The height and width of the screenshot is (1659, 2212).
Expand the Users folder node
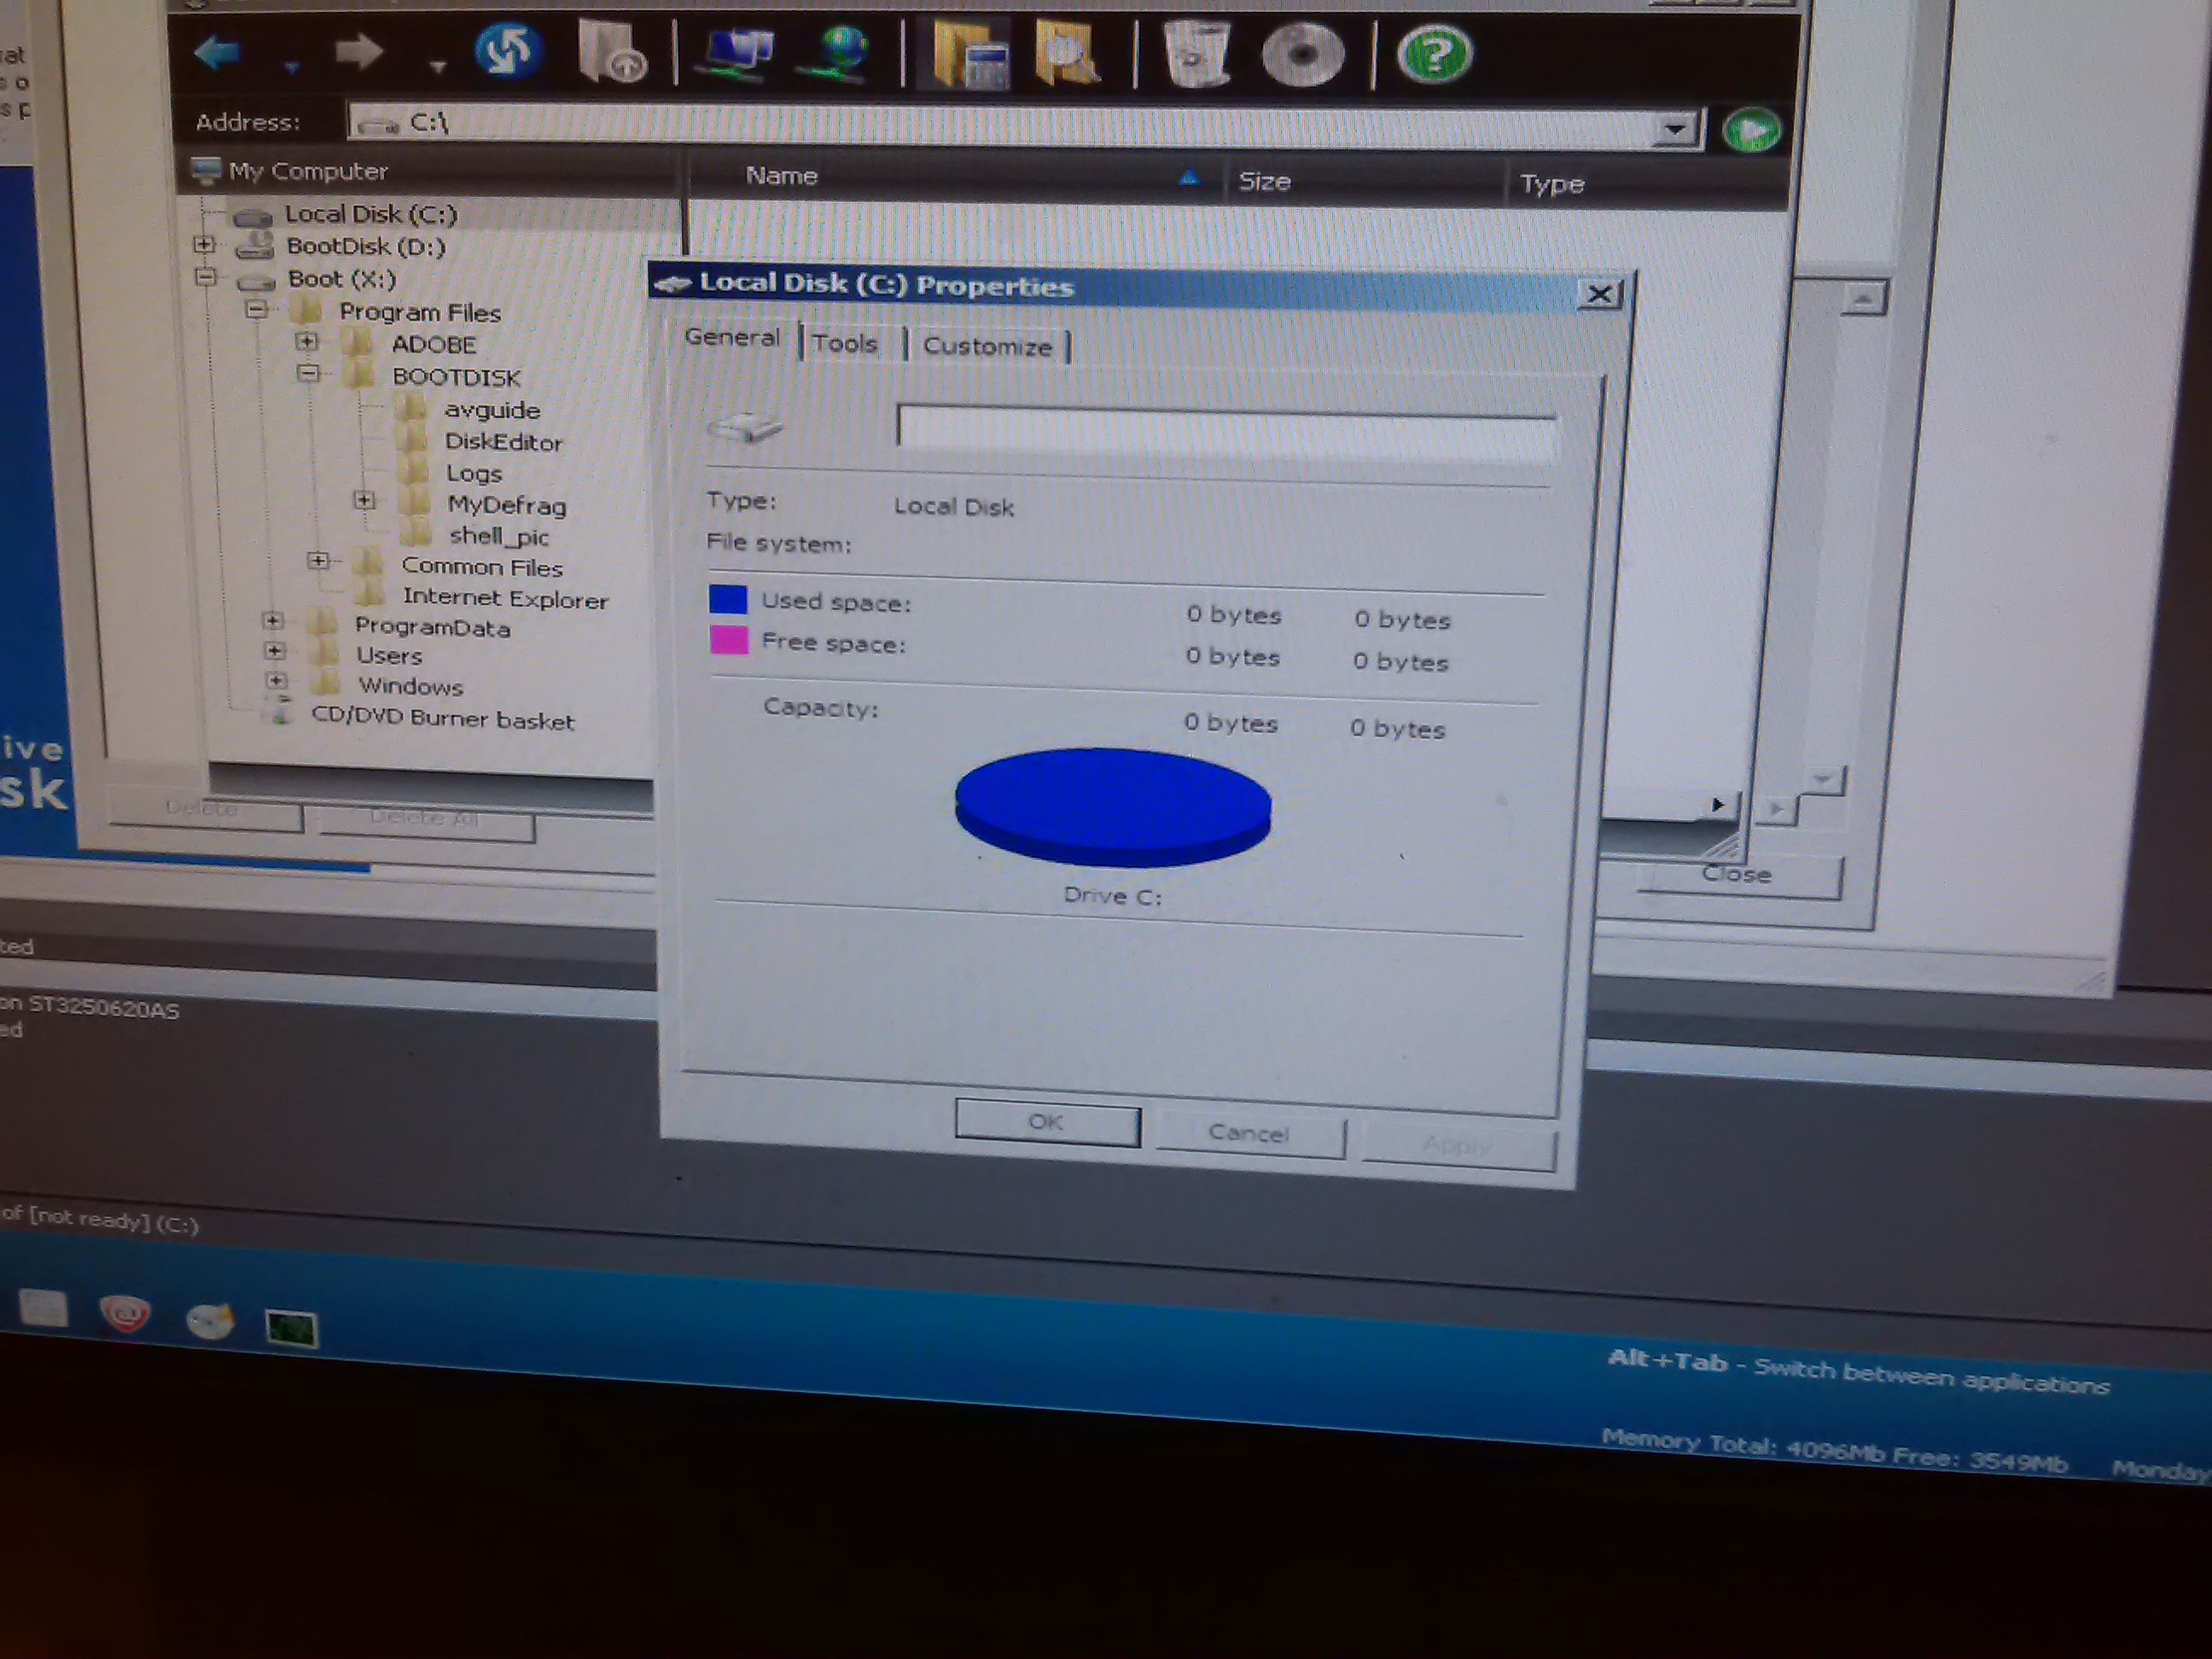pos(274,651)
